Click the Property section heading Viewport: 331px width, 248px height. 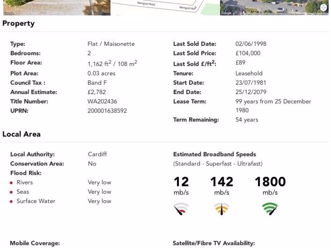point(18,24)
